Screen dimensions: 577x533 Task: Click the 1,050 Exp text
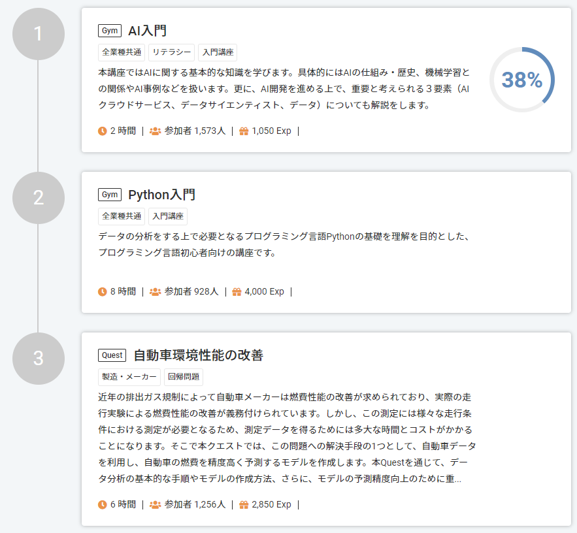click(x=272, y=131)
